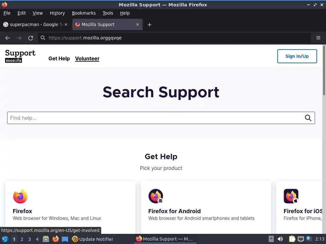Open the Volunteer navigation link
Viewport: 326px width, 244px height.
(87, 58)
